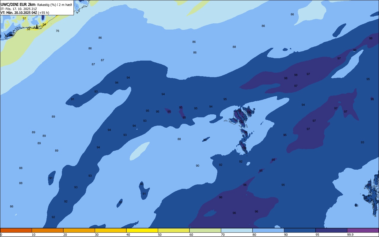Click the legend tick label '50'
This screenshot has width=379, height=237.
pyautogui.click(x=160, y=235)
